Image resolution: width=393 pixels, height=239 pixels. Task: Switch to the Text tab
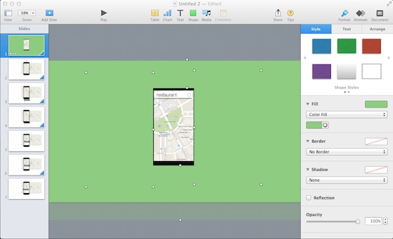pyautogui.click(x=346, y=29)
